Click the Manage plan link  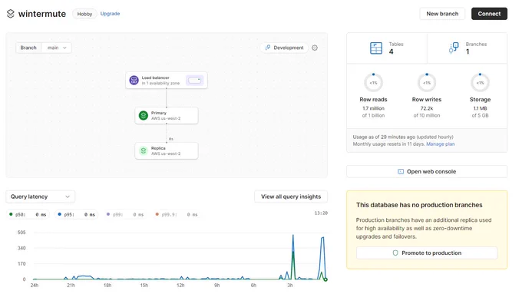pos(441,144)
